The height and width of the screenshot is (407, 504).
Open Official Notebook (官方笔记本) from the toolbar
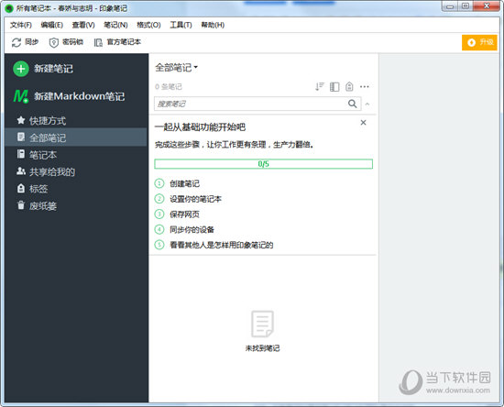pyautogui.click(x=117, y=42)
